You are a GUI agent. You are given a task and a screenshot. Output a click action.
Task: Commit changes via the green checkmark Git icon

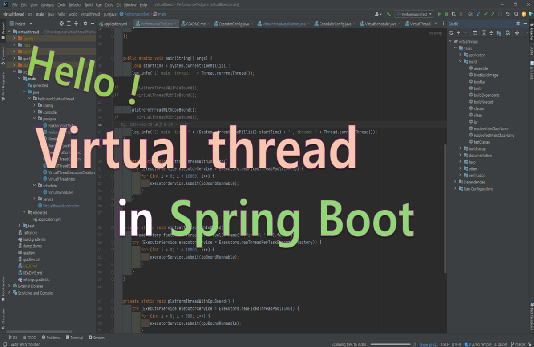pos(485,14)
